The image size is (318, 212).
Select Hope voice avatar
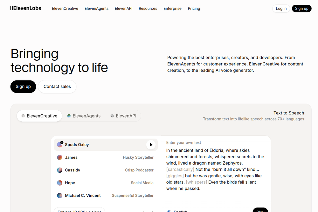tap(60, 183)
